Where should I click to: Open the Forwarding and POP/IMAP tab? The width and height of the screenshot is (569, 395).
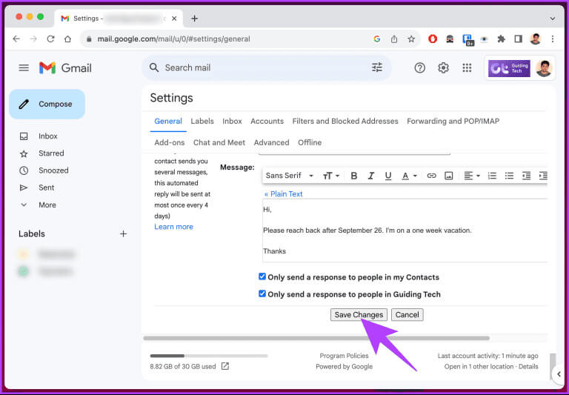pos(453,121)
